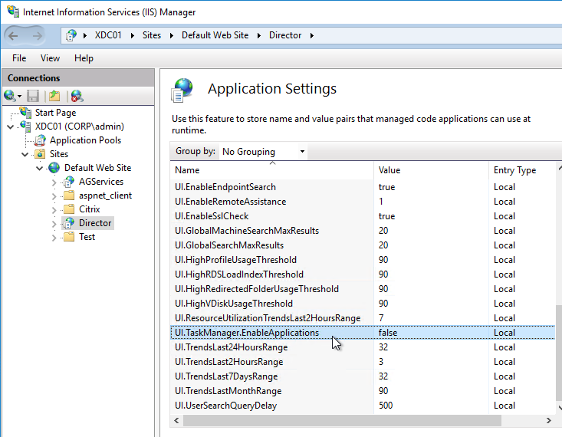The height and width of the screenshot is (437, 562).
Task: Open dropdown arrow after Sites breadcrumb
Action: pos(172,35)
